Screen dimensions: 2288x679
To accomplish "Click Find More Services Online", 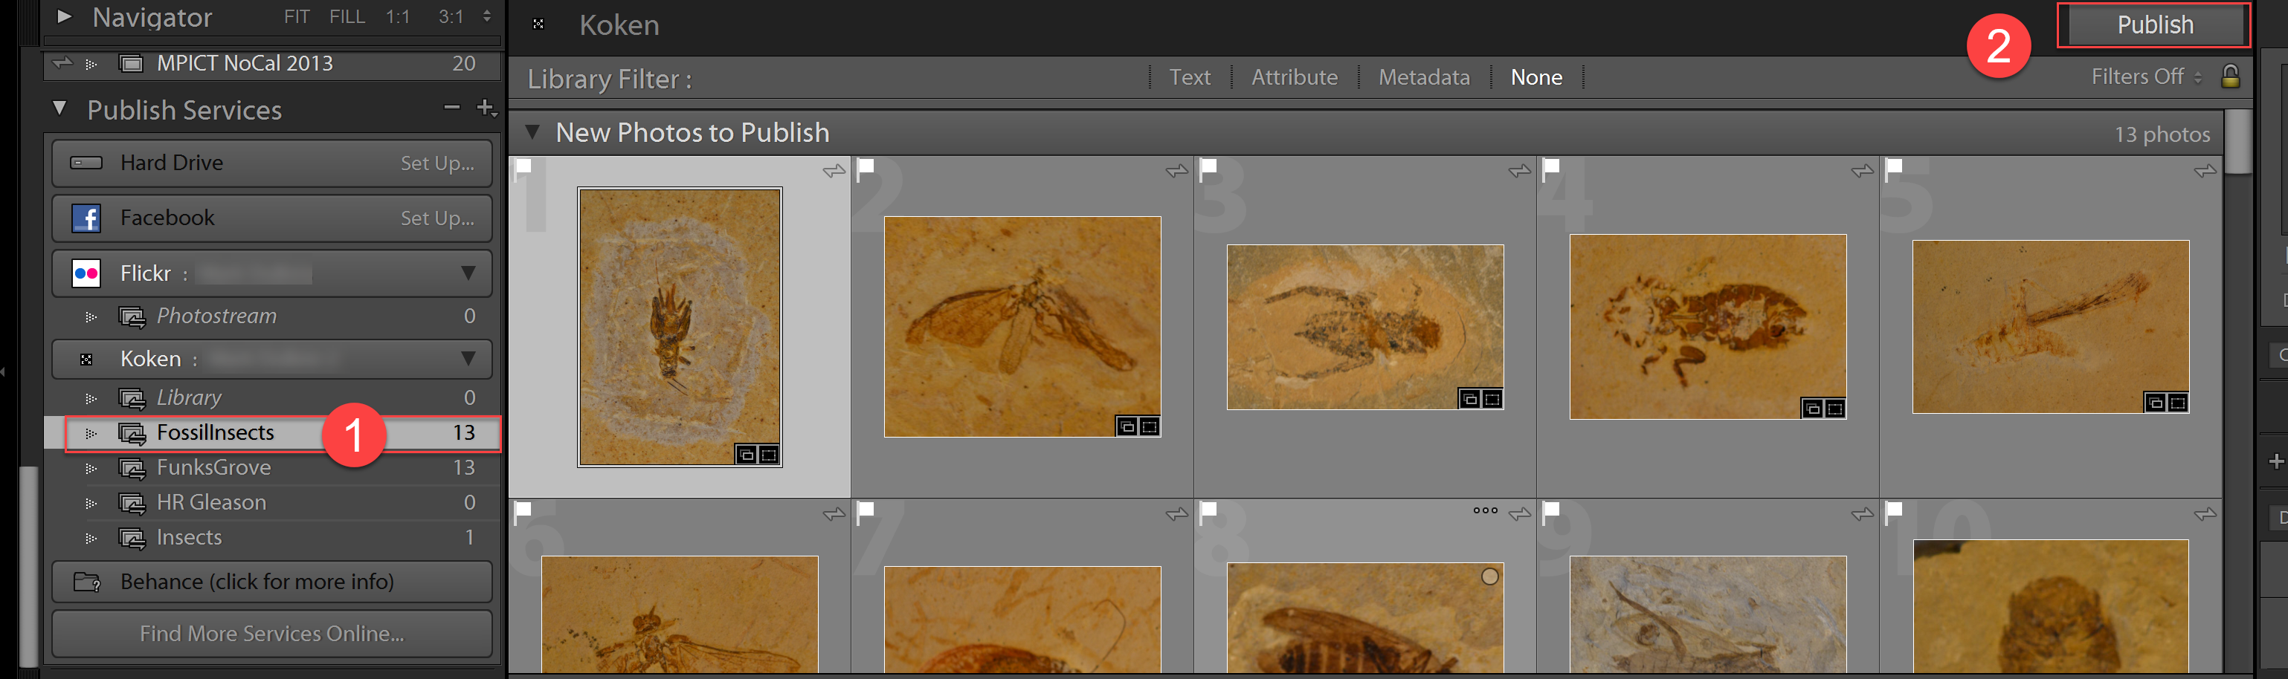I will coord(272,634).
